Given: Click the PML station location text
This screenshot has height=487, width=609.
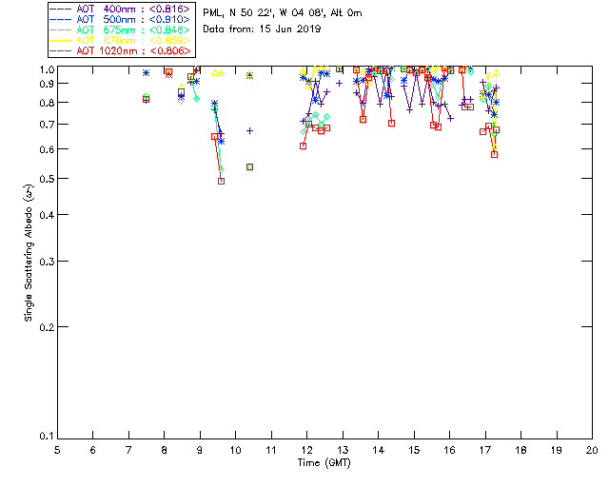Looking at the screenshot, I should [x=283, y=13].
